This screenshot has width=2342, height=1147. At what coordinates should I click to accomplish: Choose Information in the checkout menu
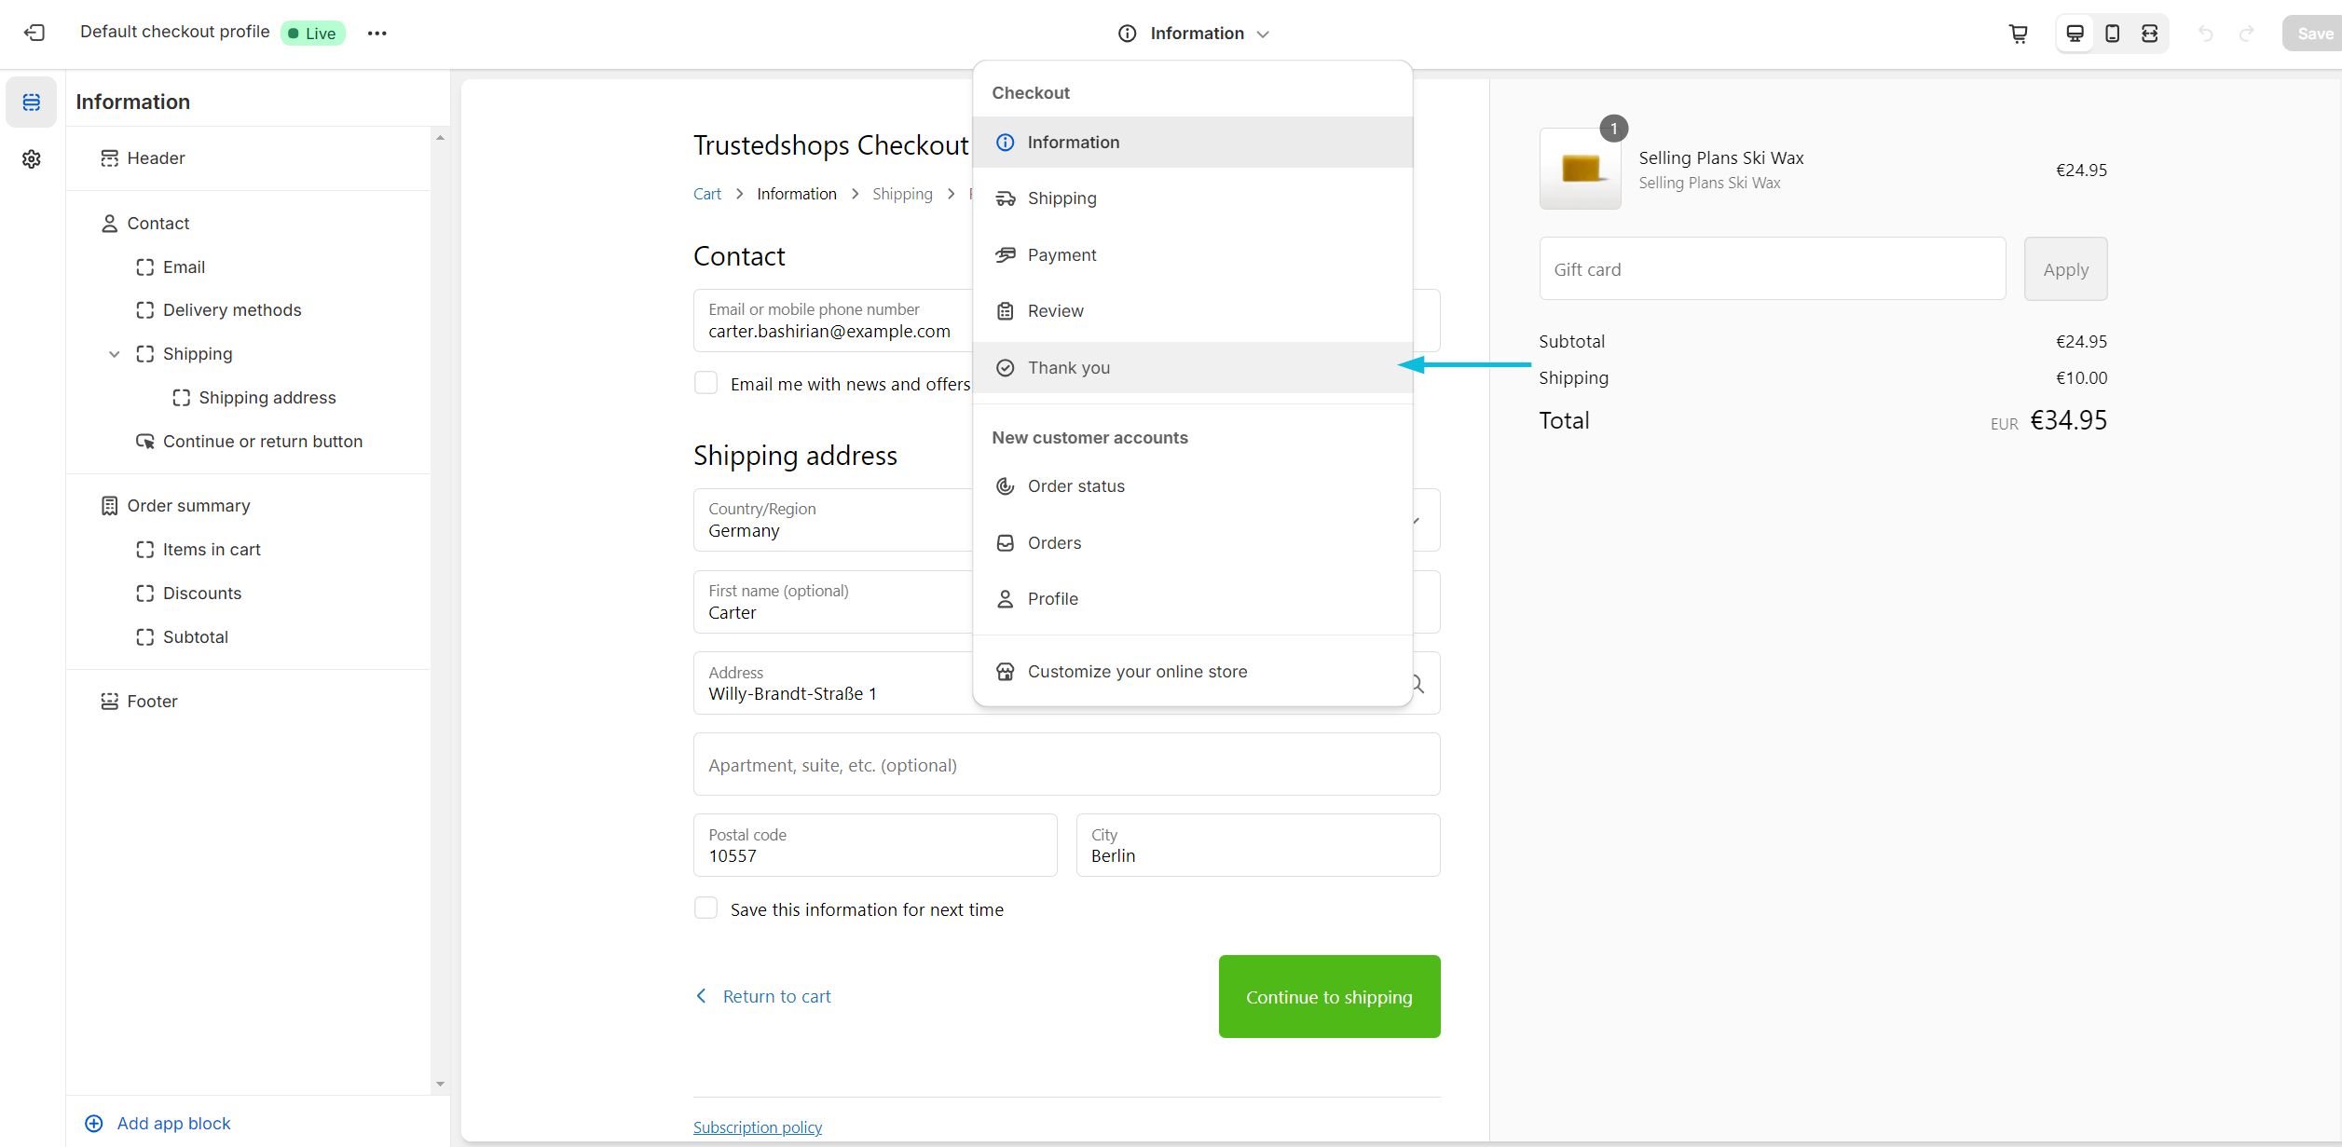[1193, 143]
